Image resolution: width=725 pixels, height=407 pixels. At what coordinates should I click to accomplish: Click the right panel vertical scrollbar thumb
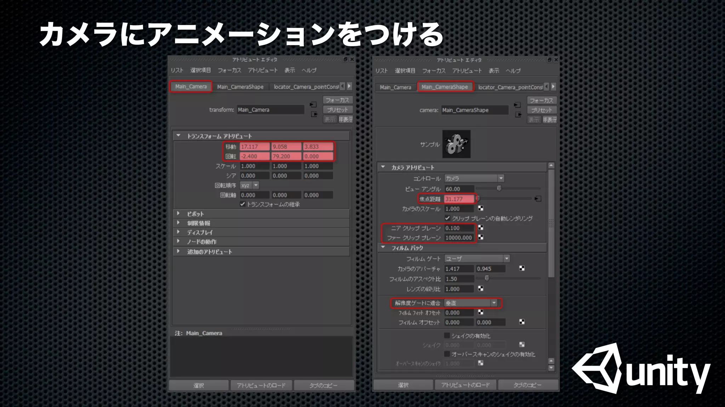(551, 223)
